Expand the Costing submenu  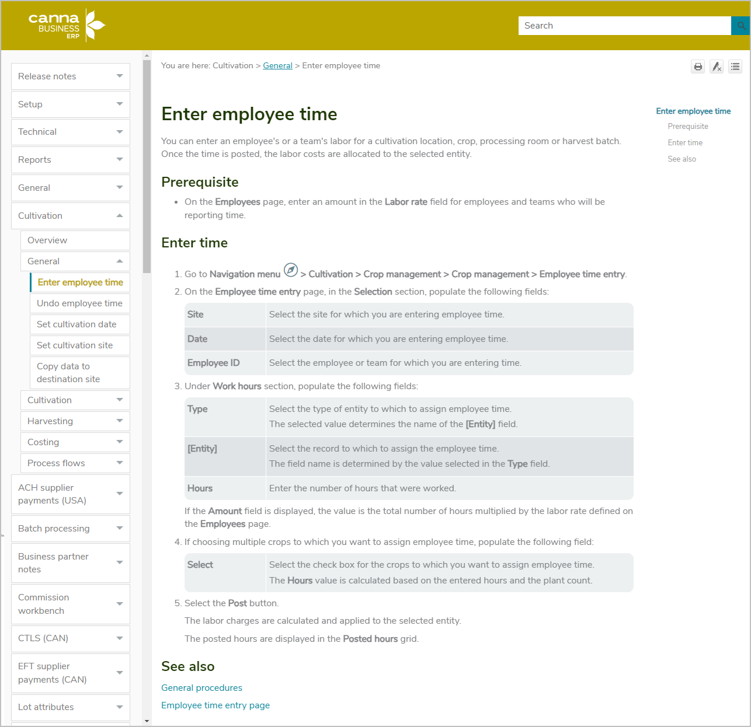click(119, 442)
